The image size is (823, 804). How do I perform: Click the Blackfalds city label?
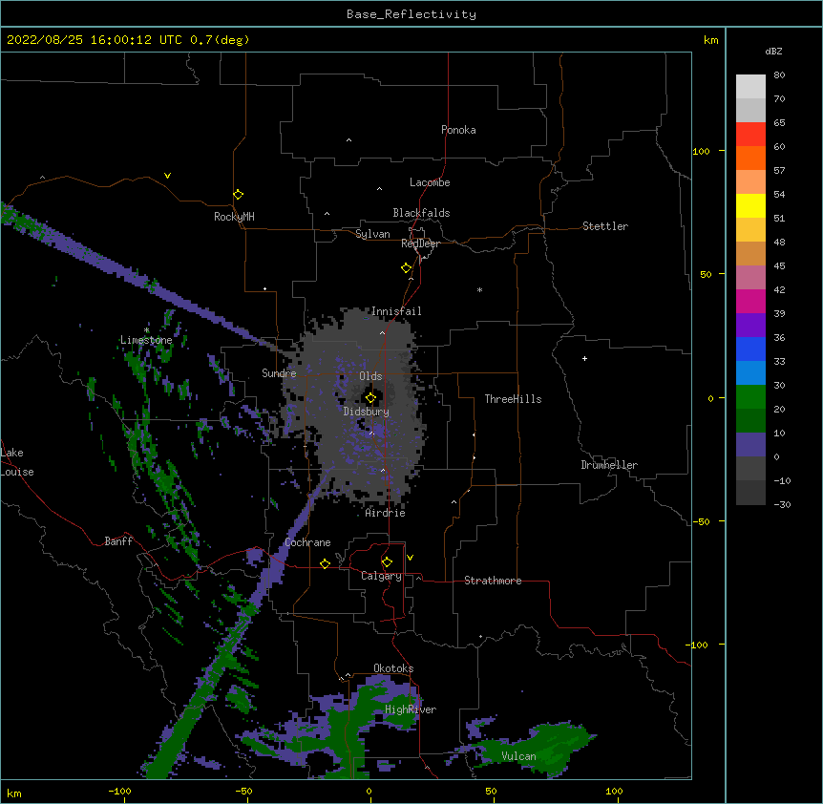point(421,213)
